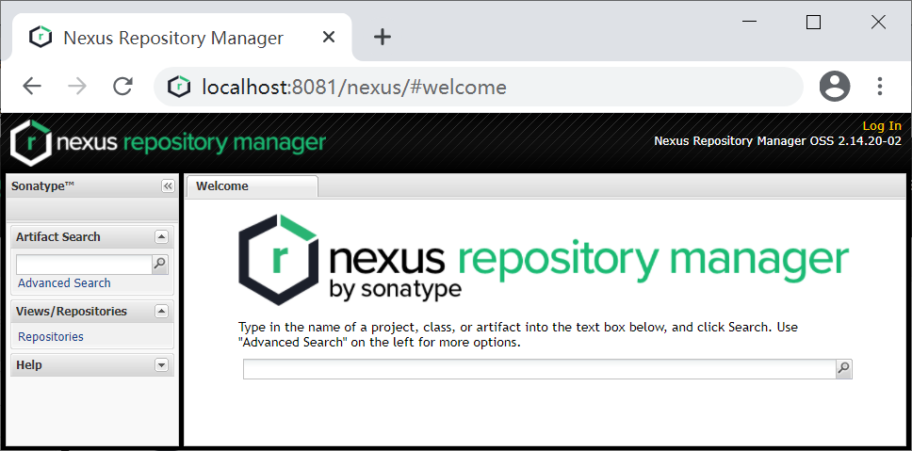Open a new browser tab with plus
The height and width of the screenshot is (451, 912).
click(382, 37)
